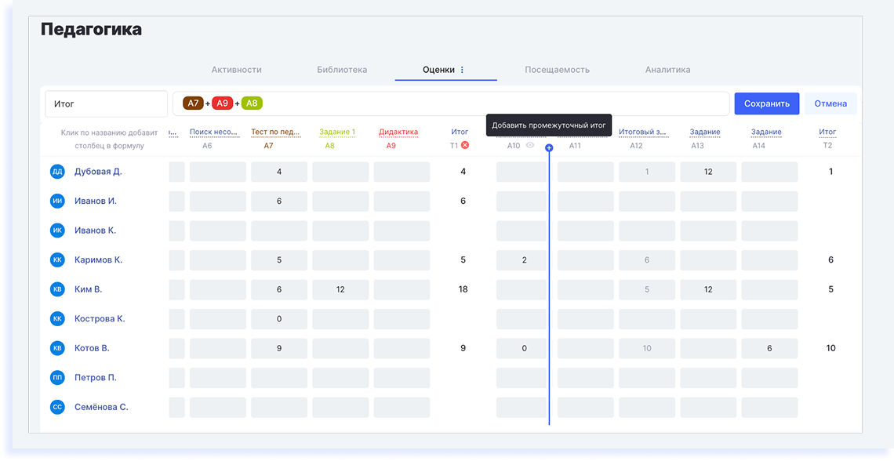The image size is (894, 461).
Task: Switch to the Активности tab
Action: click(236, 70)
